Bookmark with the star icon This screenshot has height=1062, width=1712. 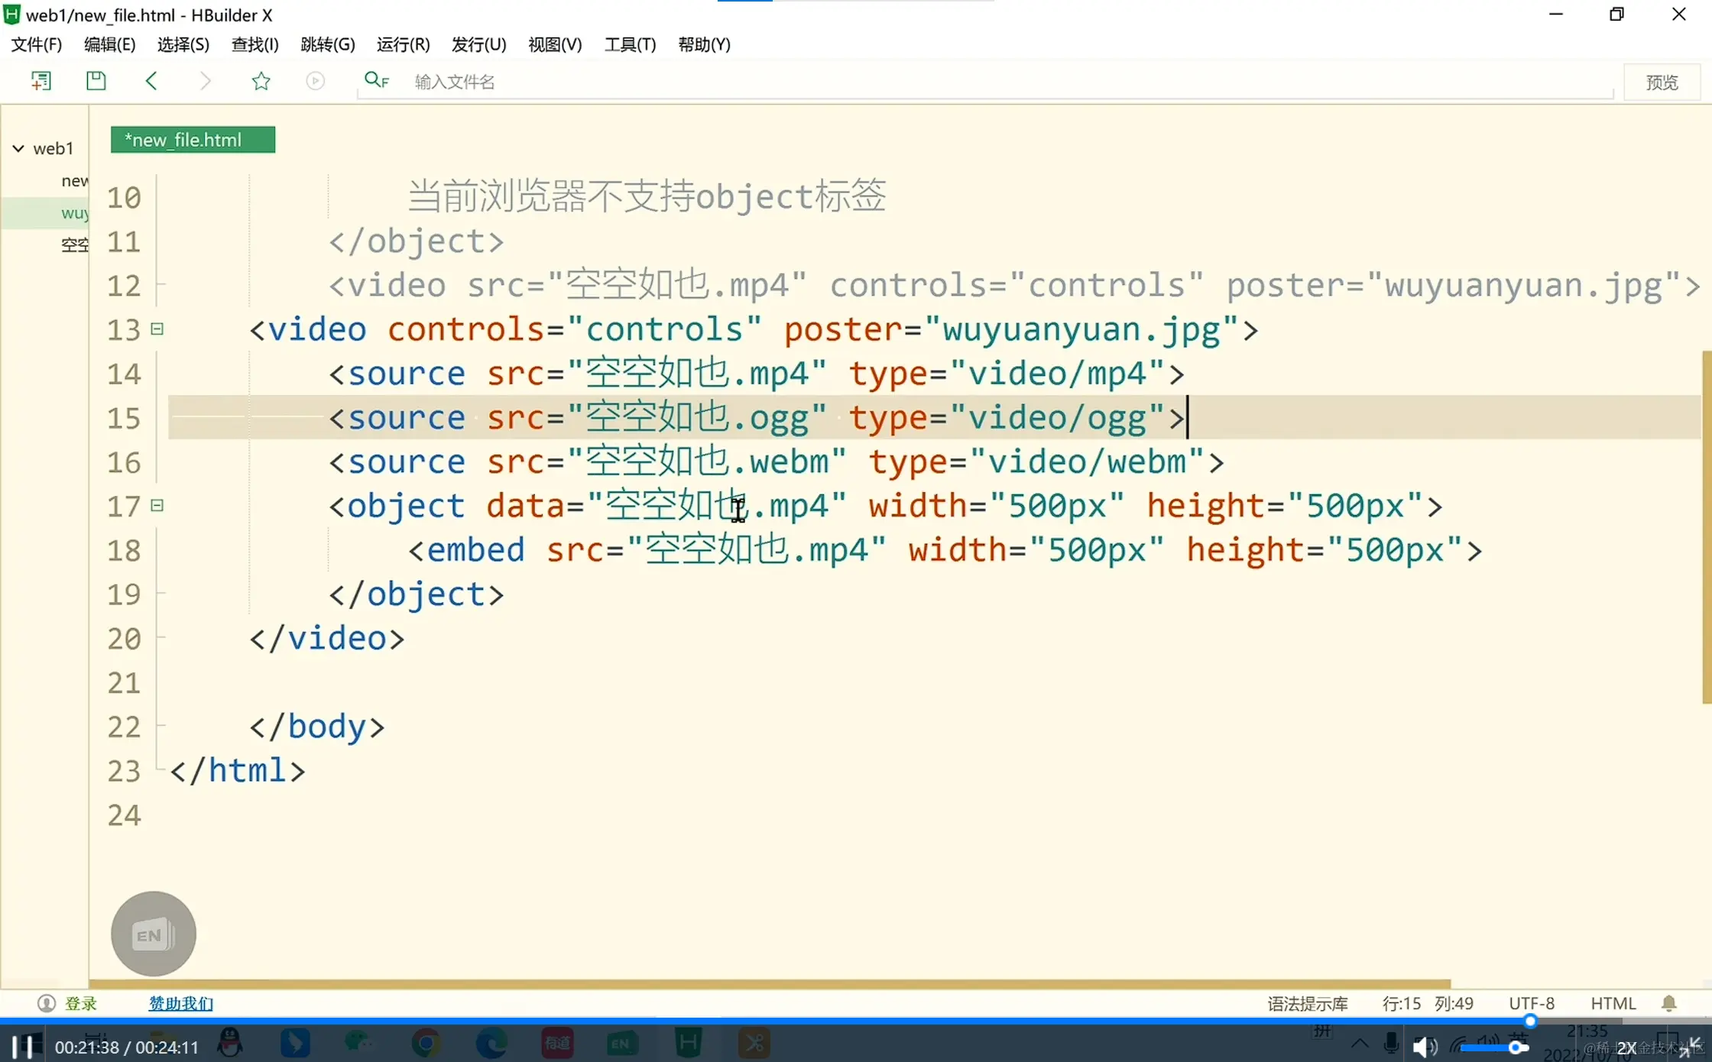pyautogui.click(x=261, y=81)
